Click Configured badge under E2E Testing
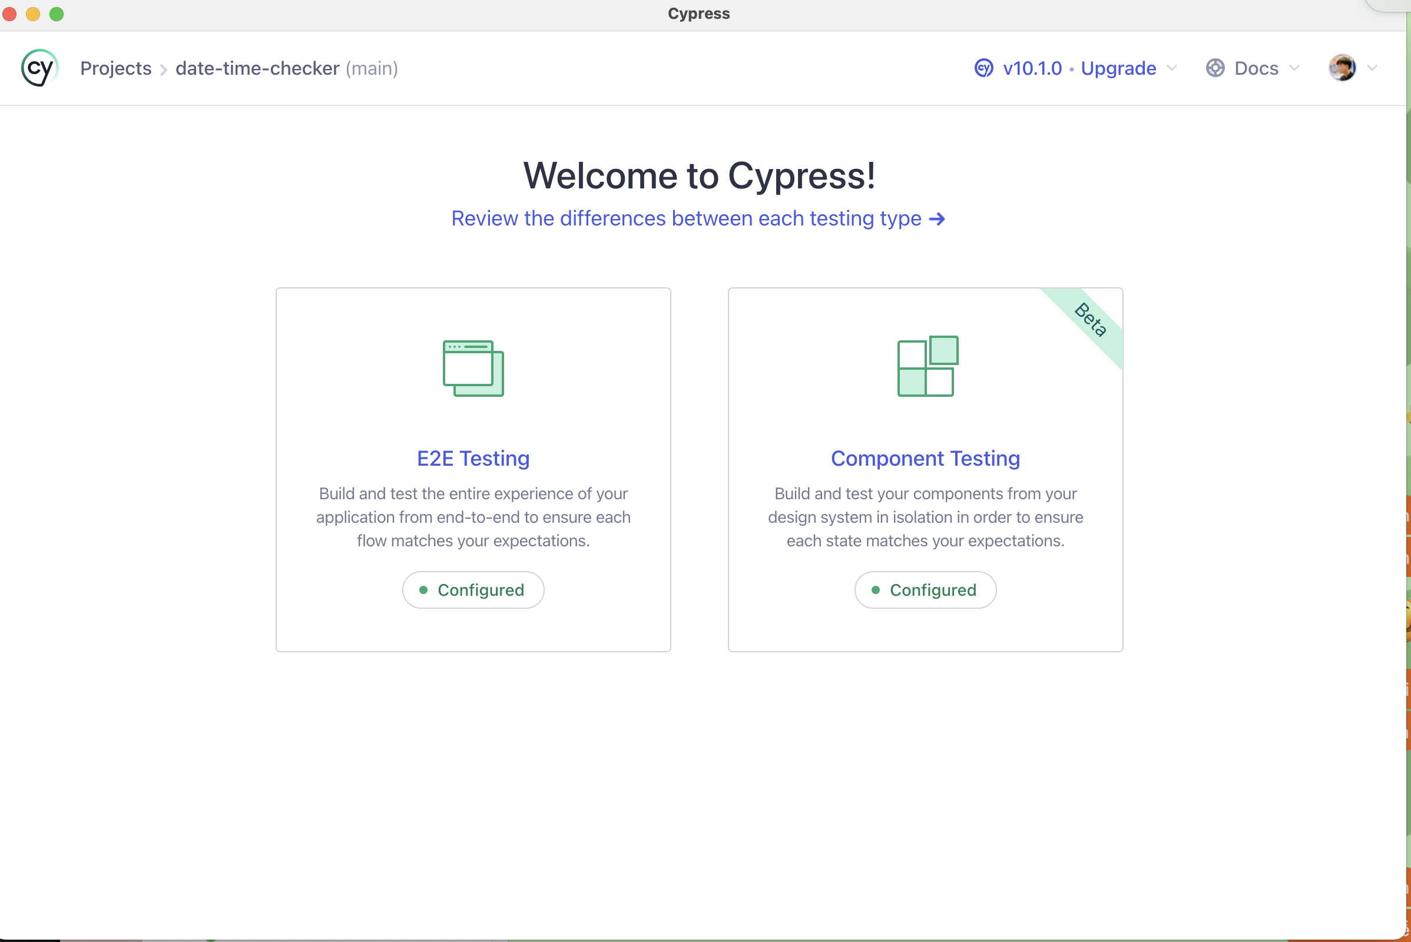The width and height of the screenshot is (1411, 942). [x=473, y=590]
